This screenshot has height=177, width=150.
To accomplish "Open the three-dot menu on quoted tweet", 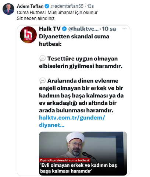I will click(x=125, y=29).
